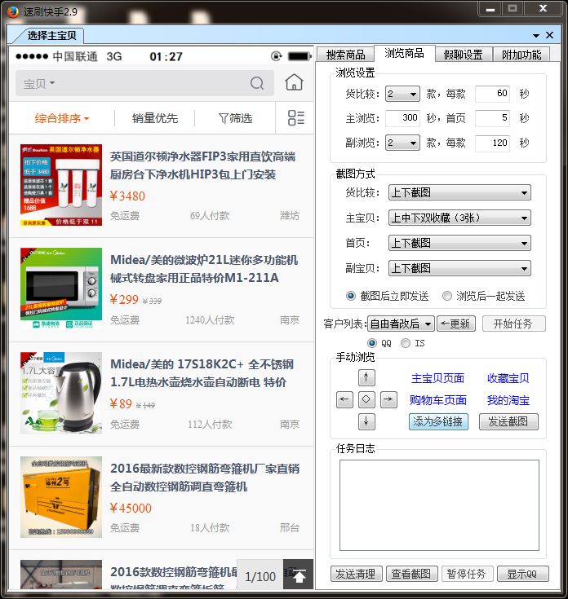Image resolution: width=568 pixels, height=599 pixels.
Task: Open the Midea electric kettle thumbnail
Action: tap(61, 393)
